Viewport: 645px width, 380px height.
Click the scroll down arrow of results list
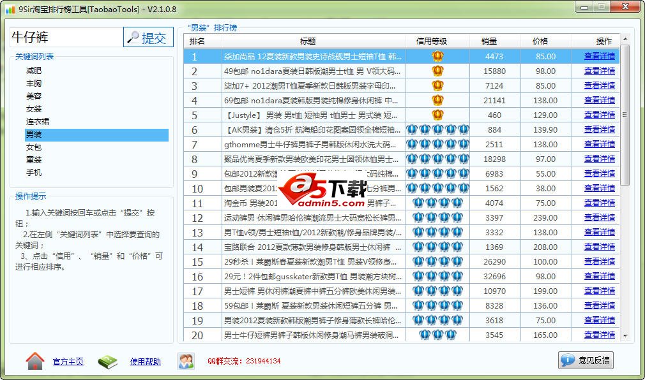pyautogui.click(x=625, y=335)
